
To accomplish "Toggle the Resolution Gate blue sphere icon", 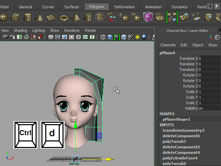I will [x=65, y=37].
